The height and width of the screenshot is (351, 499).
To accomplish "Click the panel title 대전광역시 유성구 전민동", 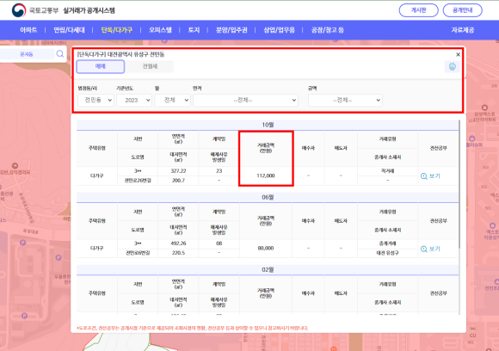I will click(x=136, y=54).
